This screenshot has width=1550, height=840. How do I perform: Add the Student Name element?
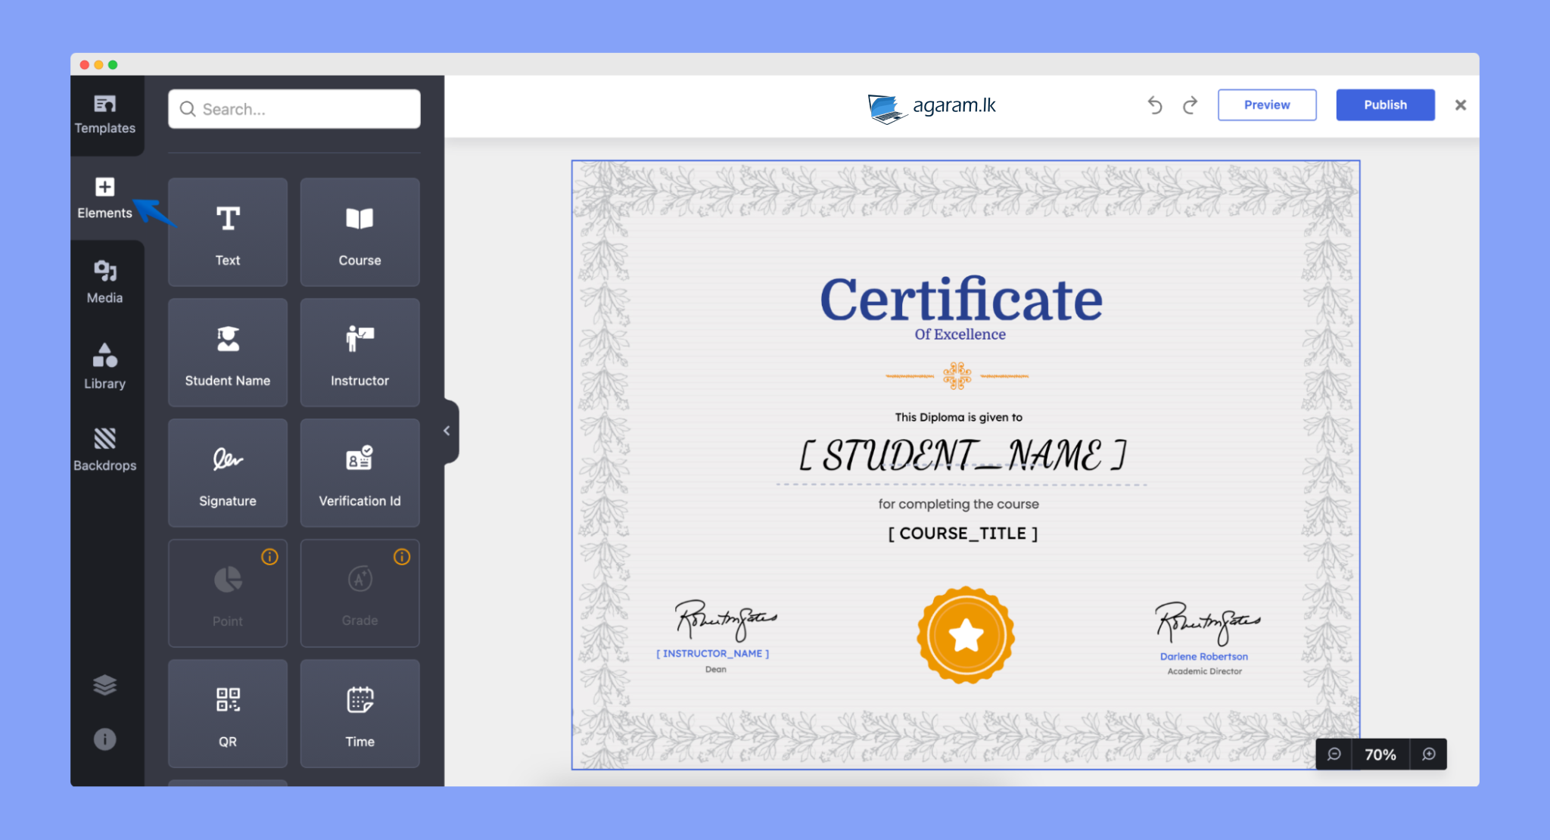pyautogui.click(x=228, y=353)
